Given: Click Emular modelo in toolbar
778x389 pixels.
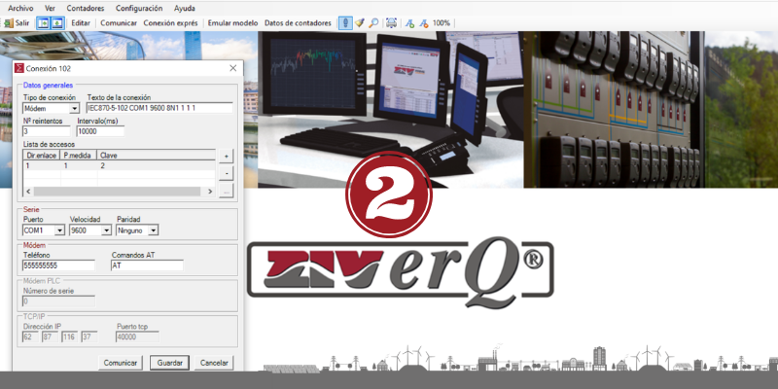Looking at the screenshot, I should [232, 22].
